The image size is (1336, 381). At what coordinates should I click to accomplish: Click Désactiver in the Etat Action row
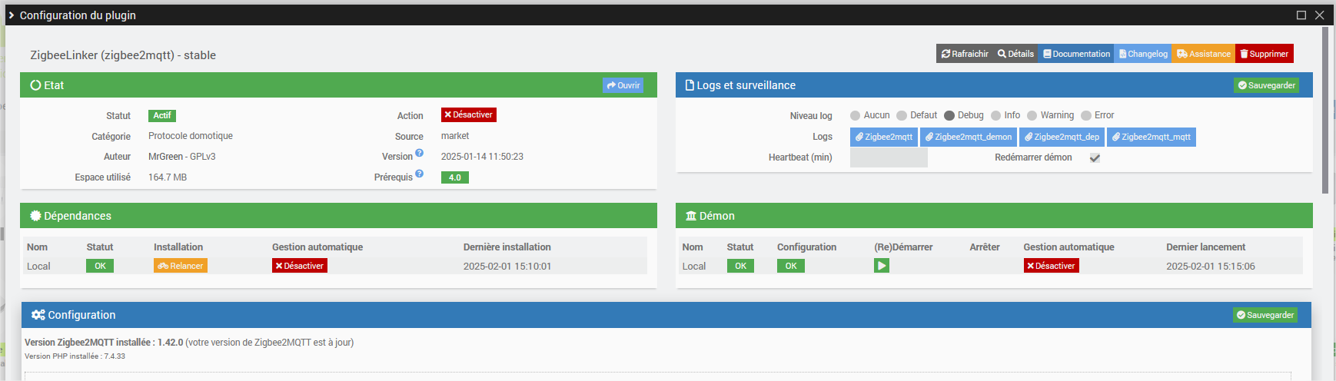(469, 115)
